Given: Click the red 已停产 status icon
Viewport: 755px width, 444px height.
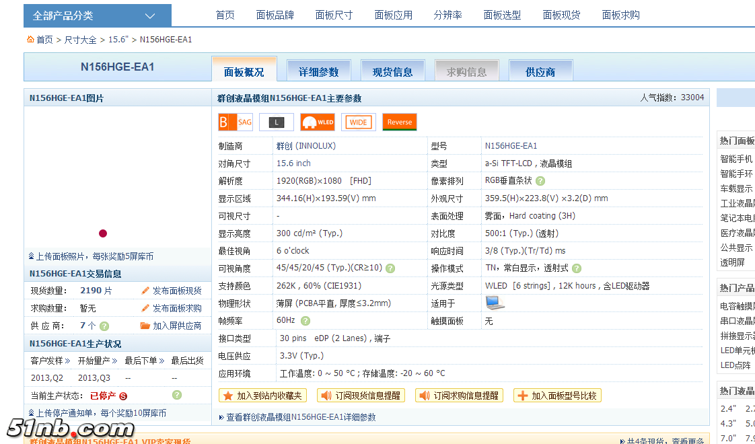Looking at the screenshot, I should pos(123,396).
